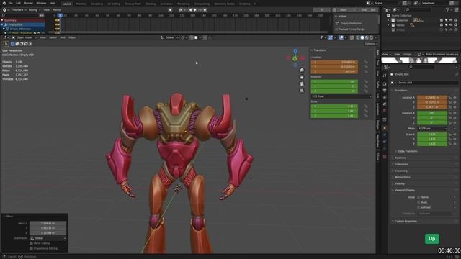
Task: Jump to the timeline end frame
Action: pyautogui.click(x=205, y=9)
